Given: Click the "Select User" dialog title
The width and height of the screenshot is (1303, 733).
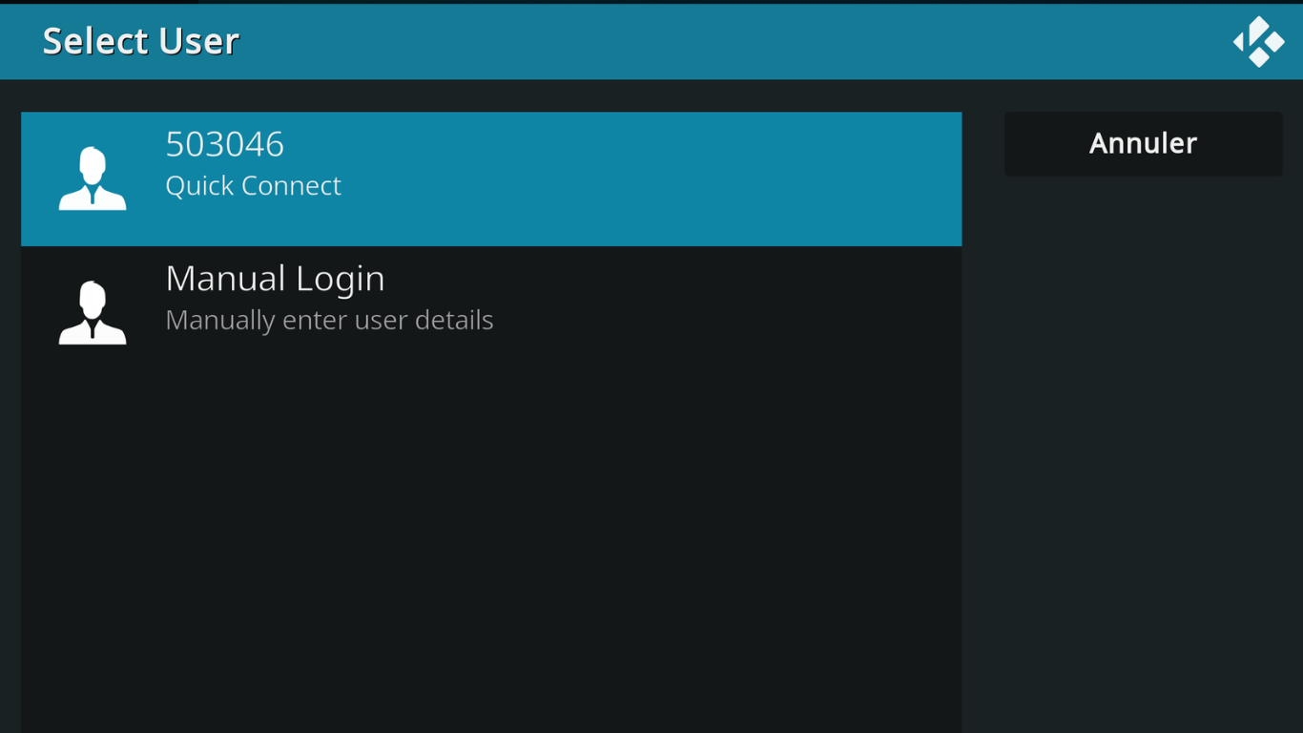Looking at the screenshot, I should (140, 41).
